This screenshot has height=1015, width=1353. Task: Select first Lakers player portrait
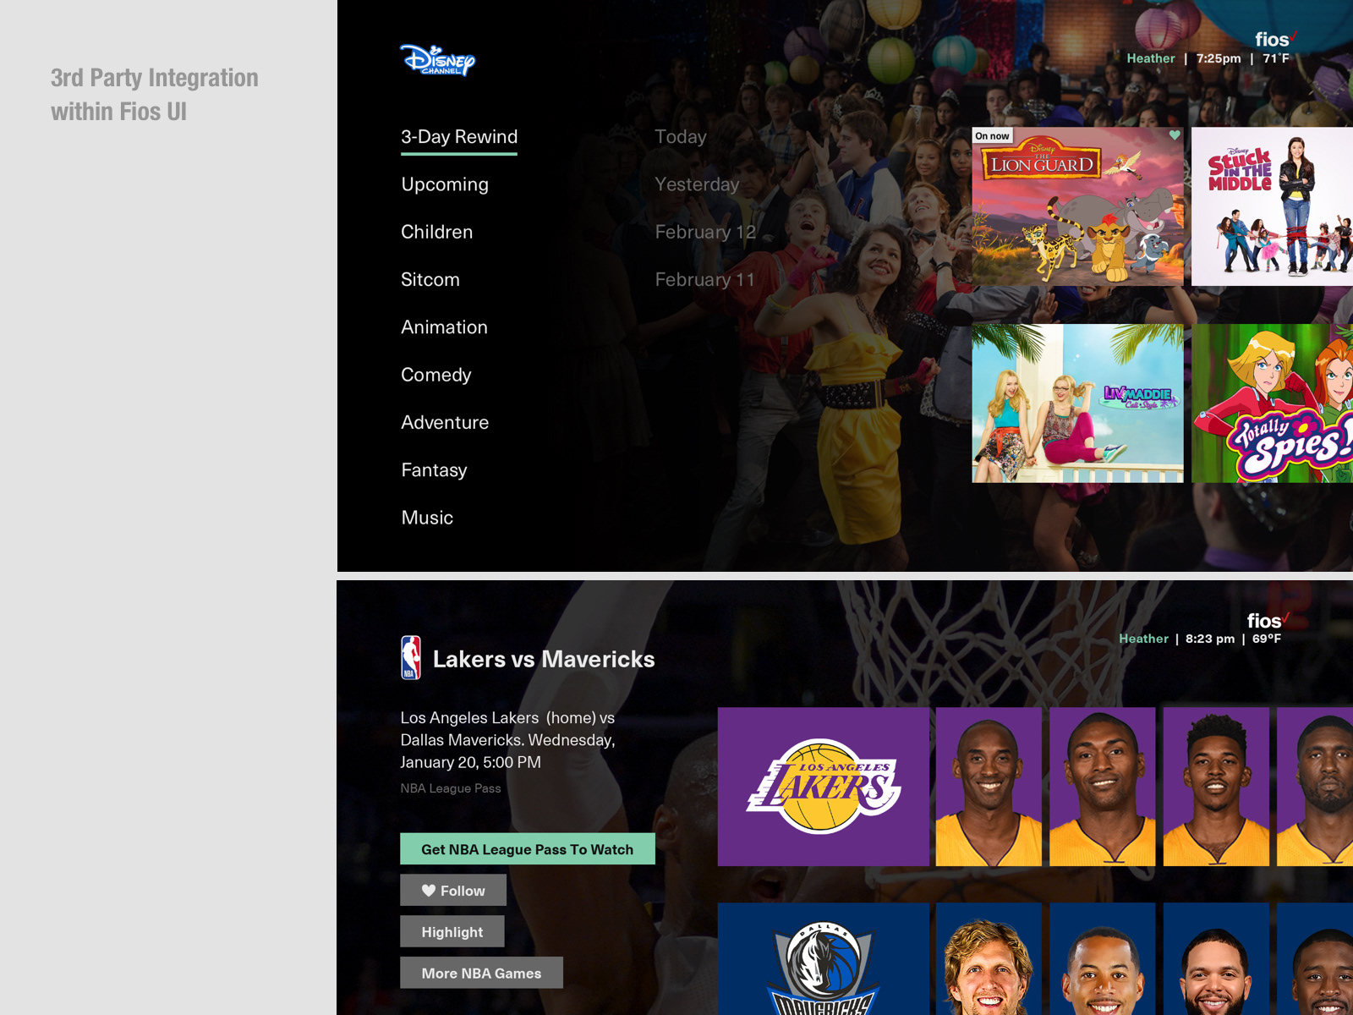(989, 787)
